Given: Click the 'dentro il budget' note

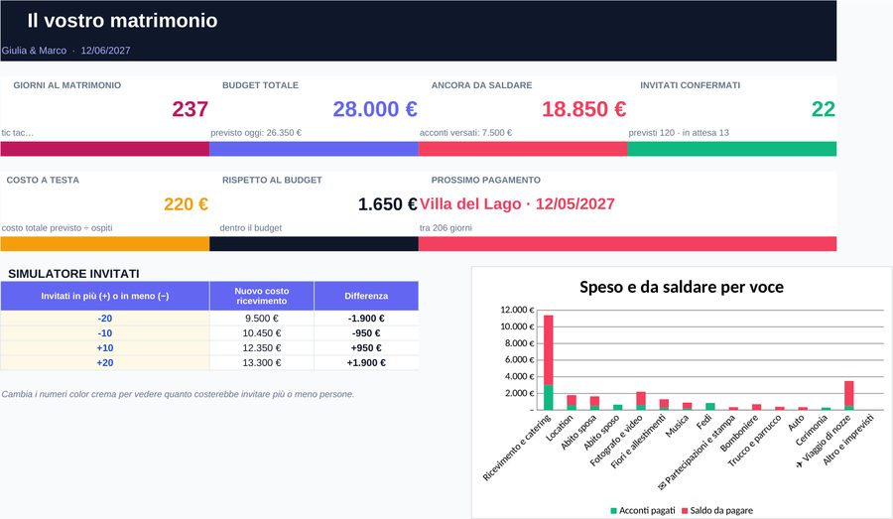Looking at the screenshot, I should point(251,227).
